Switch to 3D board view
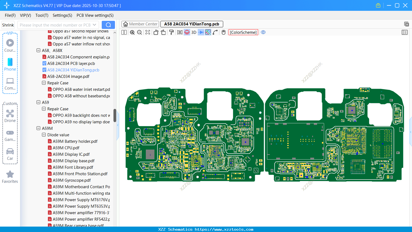Viewport: 412px width, 232px height. pyautogui.click(x=194, y=32)
